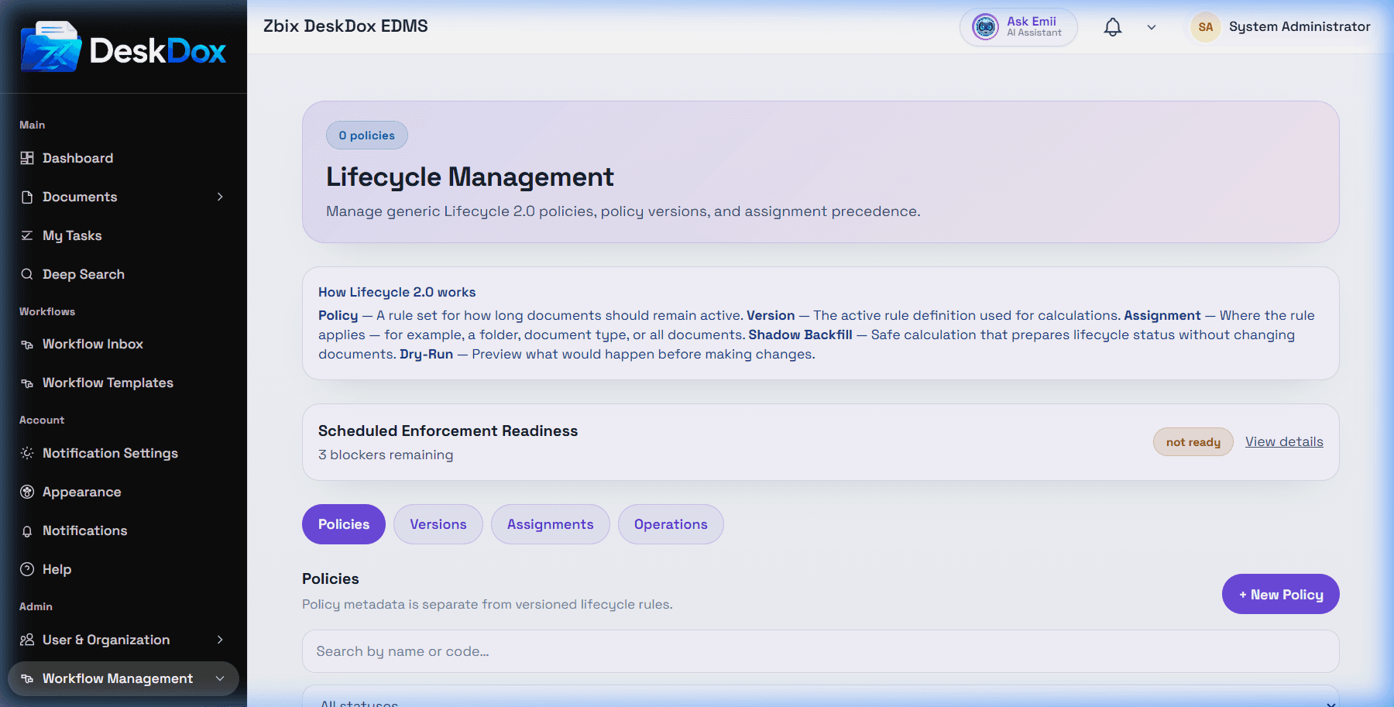Focus the Search by name or code field
This screenshot has width=1394, height=707.
[821, 651]
